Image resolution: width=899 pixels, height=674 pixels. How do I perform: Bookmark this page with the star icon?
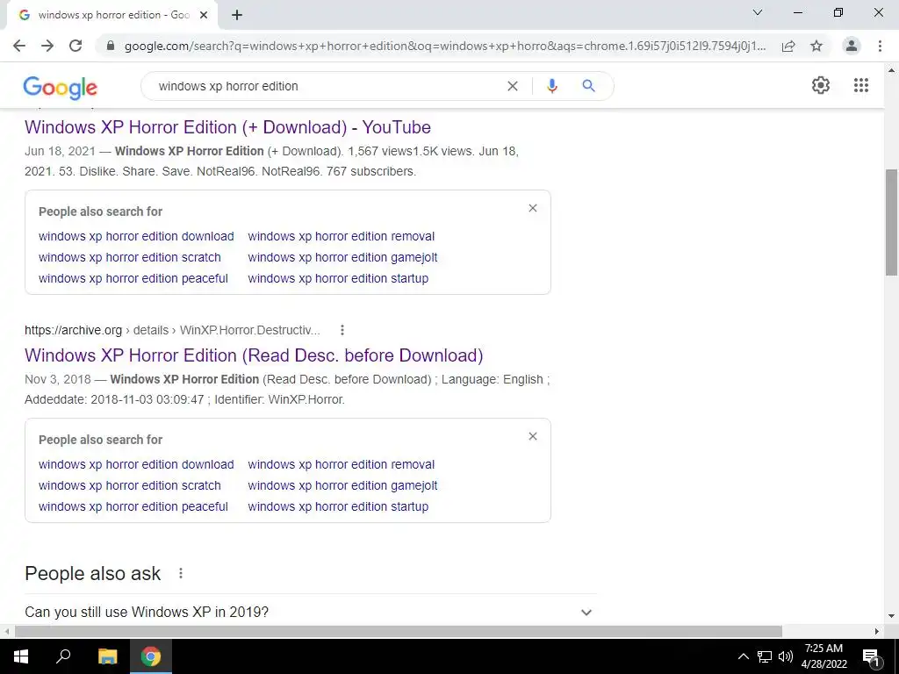click(816, 46)
